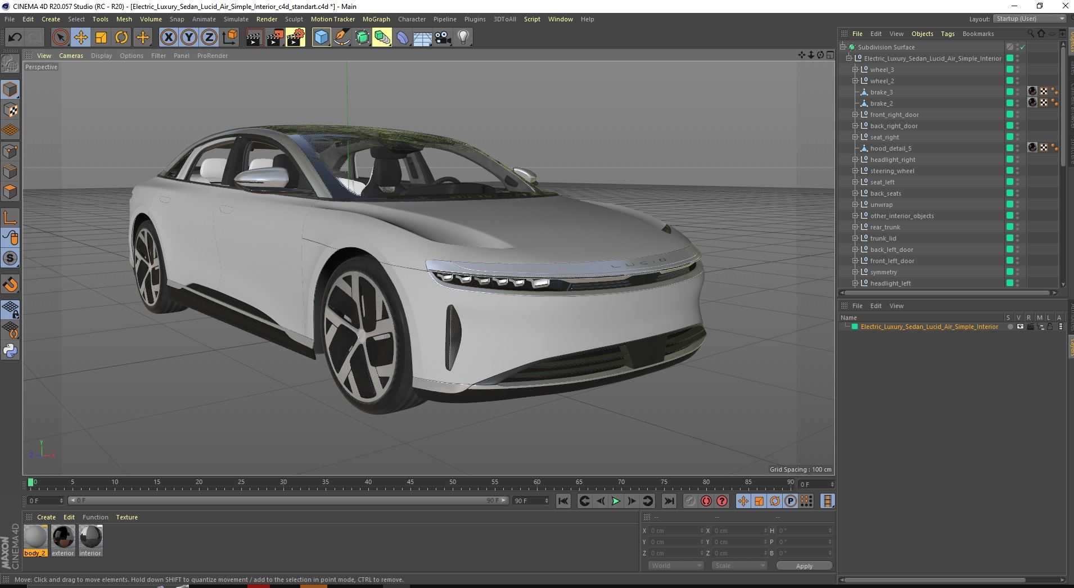Click the Record Active Objects button
This screenshot has height=588, width=1074.
[x=691, y=501]
